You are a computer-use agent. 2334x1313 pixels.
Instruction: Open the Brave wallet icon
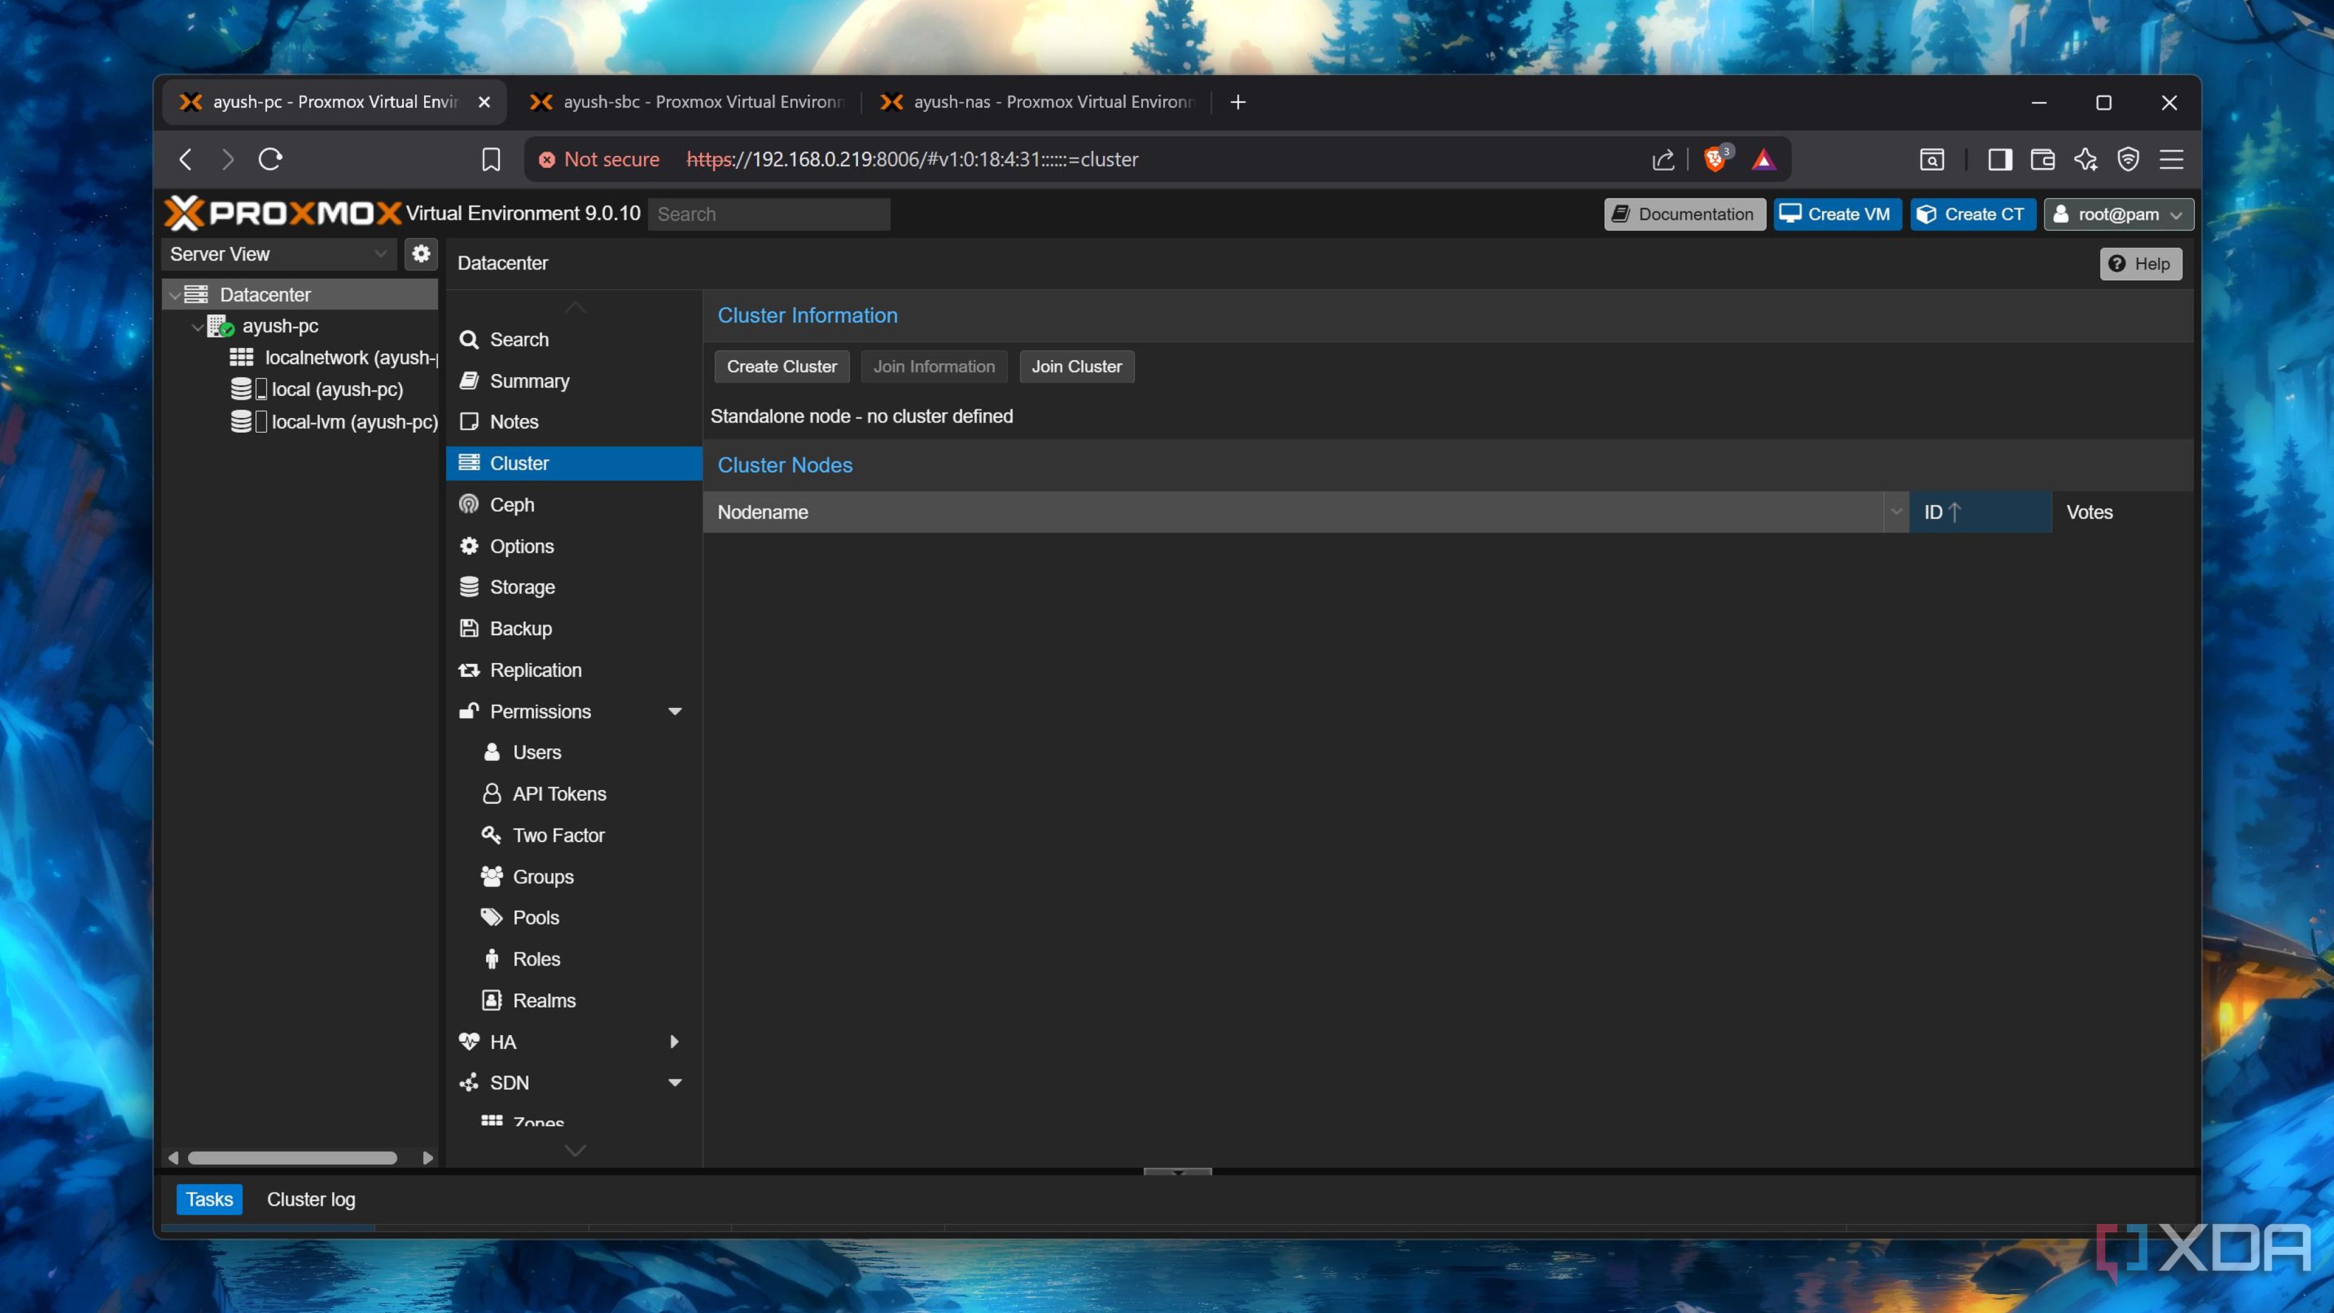(x=2043, y=159)
